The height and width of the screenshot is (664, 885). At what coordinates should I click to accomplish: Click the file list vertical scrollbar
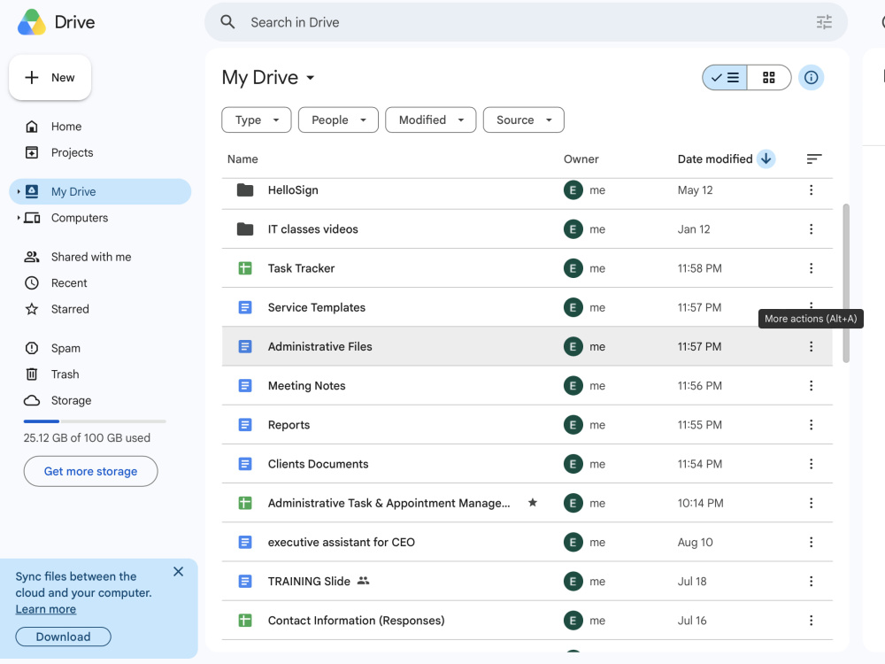click(x=845, y=283)
